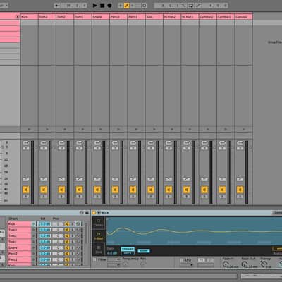Click the Kick chain hot-swap icon

78,224
